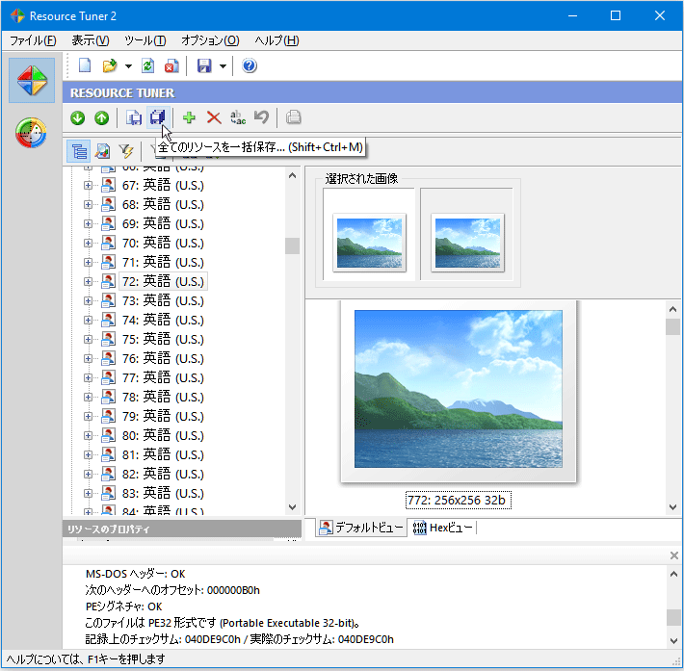Expand tree node 75: 英語 (U.S.)
The height and width of the screenshot is (671, 684).
88,339
